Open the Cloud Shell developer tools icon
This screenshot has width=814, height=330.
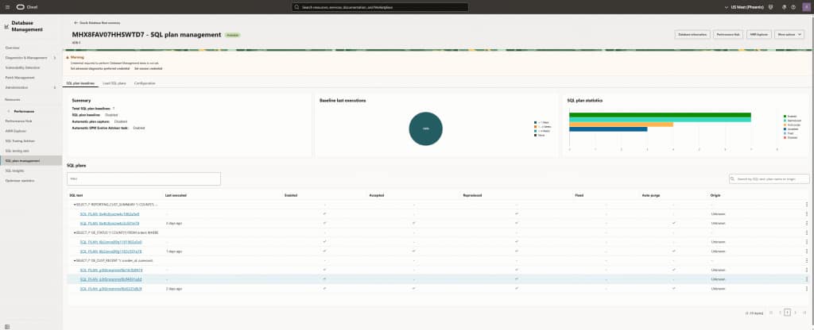[770, 7]
